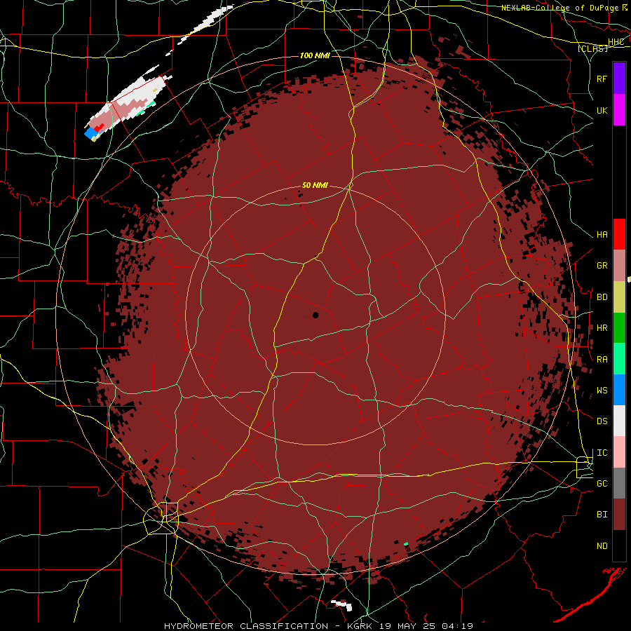Click the RF legend label
Viewport: 631px width, 631px height.
(602, 79)
